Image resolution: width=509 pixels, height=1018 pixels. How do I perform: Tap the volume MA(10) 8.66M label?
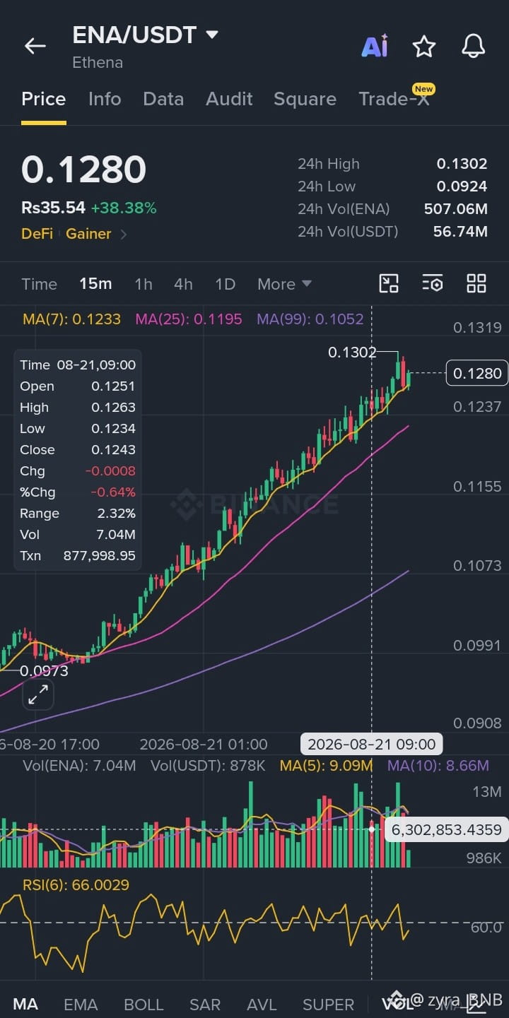pos(438,766)
